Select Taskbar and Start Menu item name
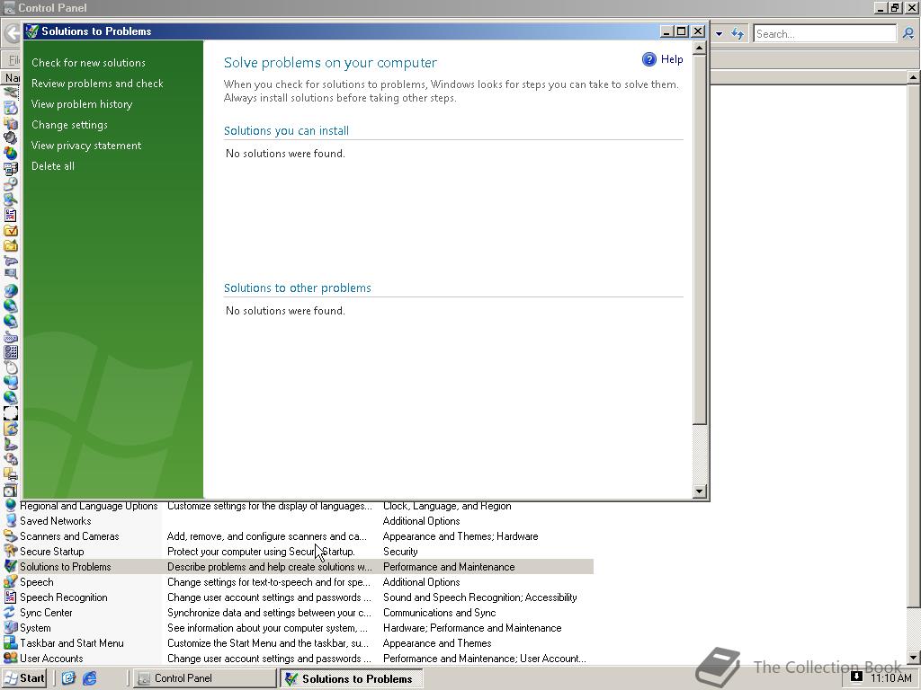 point(72,642)
